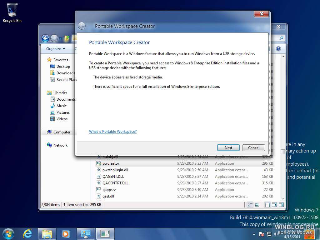This screenshot has width=320, height=240.
Task: Open the Action Center flag icon
Action: pyautogui.click(x=262, y=234)
